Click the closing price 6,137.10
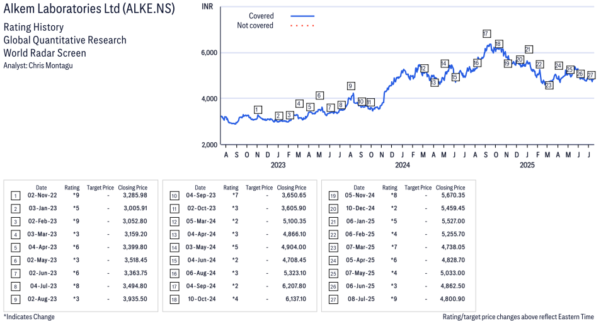The height and width of the screenshot is (321, 601). [x=294, y=299]
